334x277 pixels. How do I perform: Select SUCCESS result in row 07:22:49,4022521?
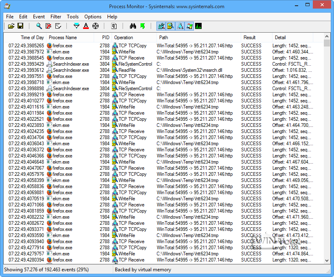[251, 119]
